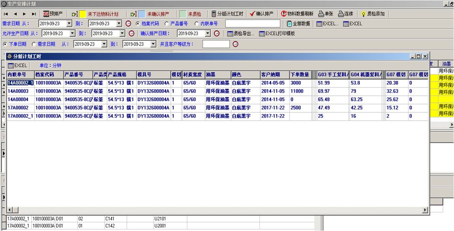Go to next record arrow
The height and width of the screenshot is (231, 454).
pyautogui.click(x=25, y=14)
